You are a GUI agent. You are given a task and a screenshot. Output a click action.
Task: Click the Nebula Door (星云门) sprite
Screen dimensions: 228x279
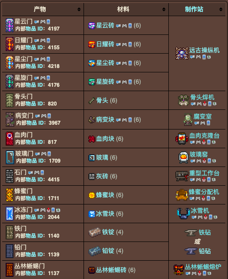[10, 25]
